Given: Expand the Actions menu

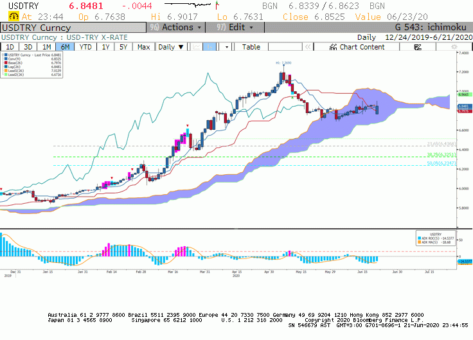Looking at the screenshot, I should pos(176,28).
